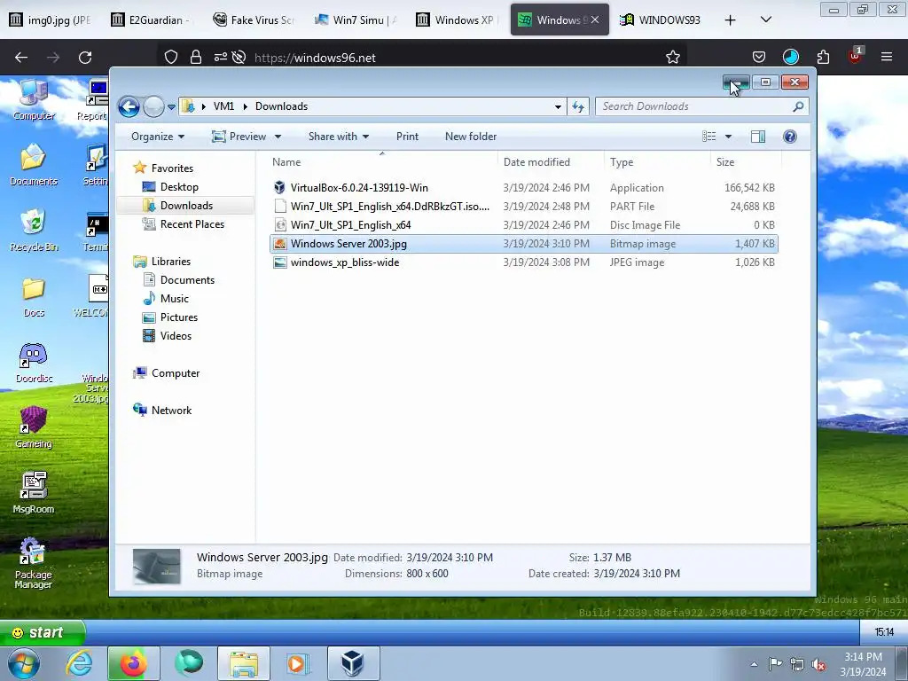
Task: Open Firefox from the taskbar
Action: coord(133,663)
